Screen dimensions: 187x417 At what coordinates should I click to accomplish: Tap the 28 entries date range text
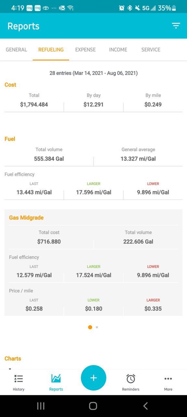point(93,73)
